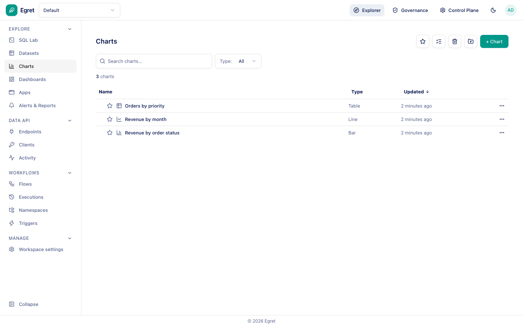Screen dimensions: 523x327
Task: Click the © 2026 Egret footer text
Action: (x=261, y=321)
